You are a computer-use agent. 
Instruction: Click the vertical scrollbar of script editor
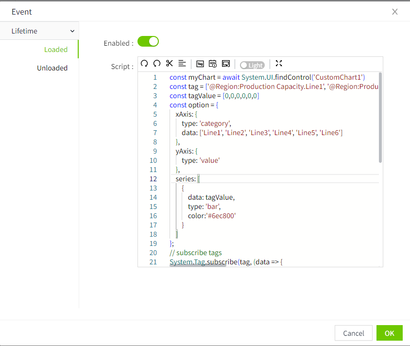(x=380, y=117)
